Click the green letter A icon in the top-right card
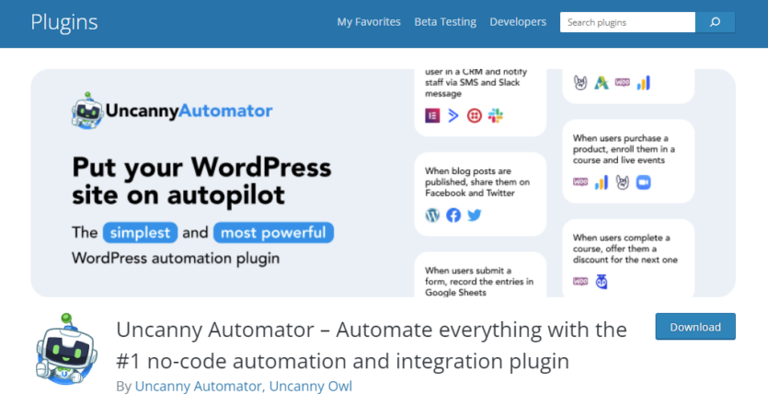Image resolution: width=768 pixels, height=406 pixels. [x=602, y=82]
